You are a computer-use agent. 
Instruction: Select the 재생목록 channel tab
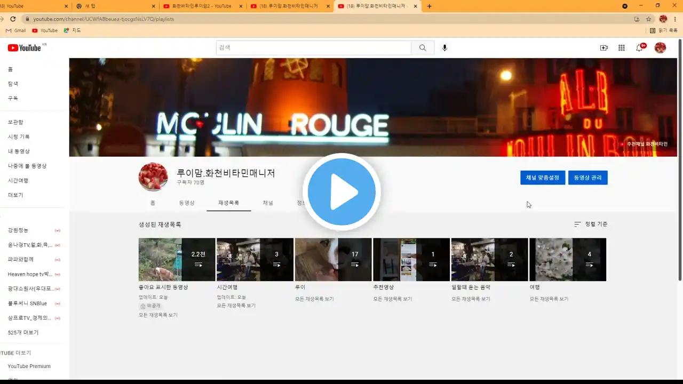[x=229, y=203]
